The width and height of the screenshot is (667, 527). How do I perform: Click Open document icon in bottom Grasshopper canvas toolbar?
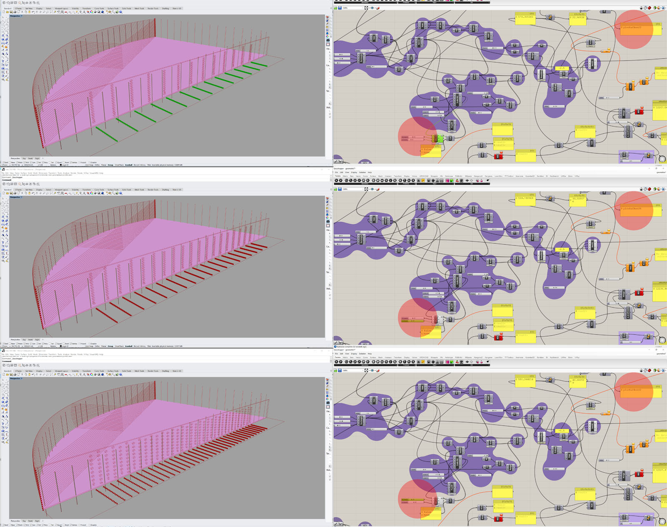click(x=336, y=370)
